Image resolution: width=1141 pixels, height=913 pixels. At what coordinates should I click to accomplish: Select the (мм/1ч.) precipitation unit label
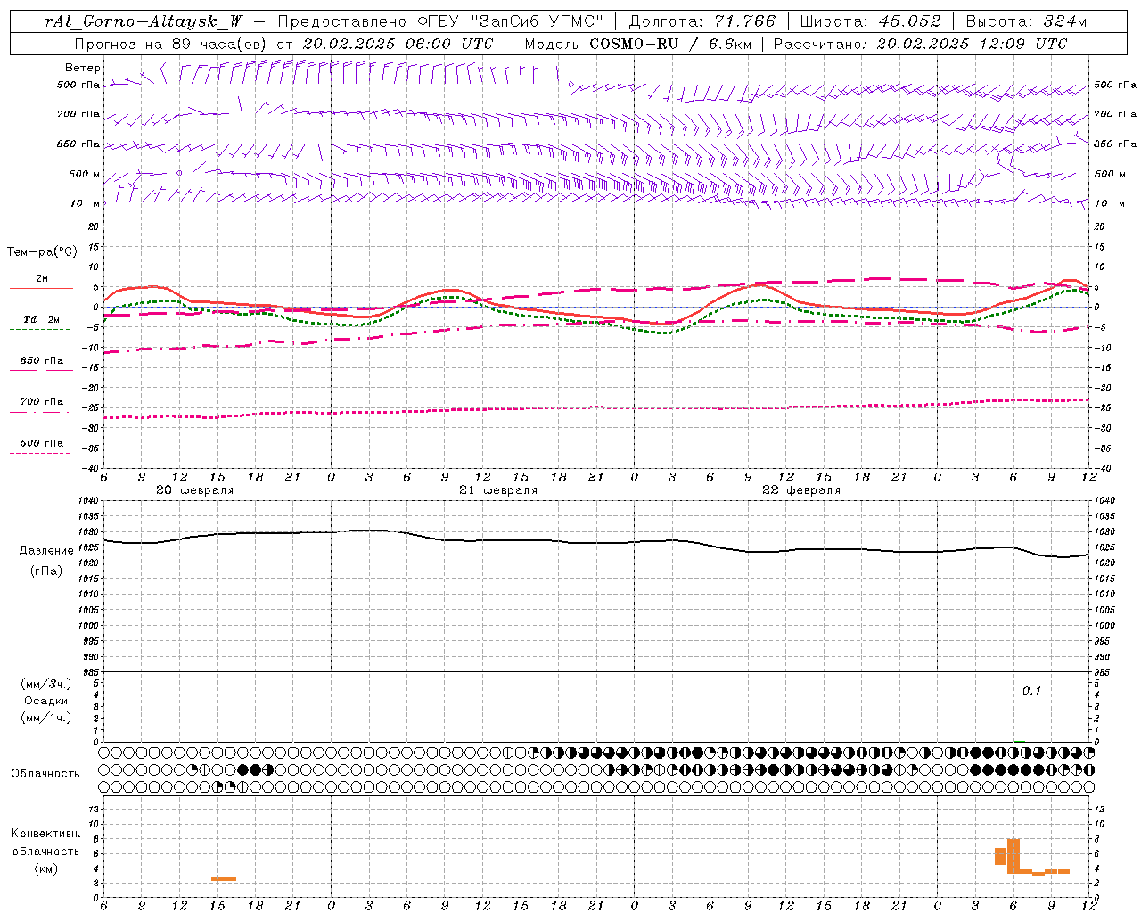tap(46, 718)
